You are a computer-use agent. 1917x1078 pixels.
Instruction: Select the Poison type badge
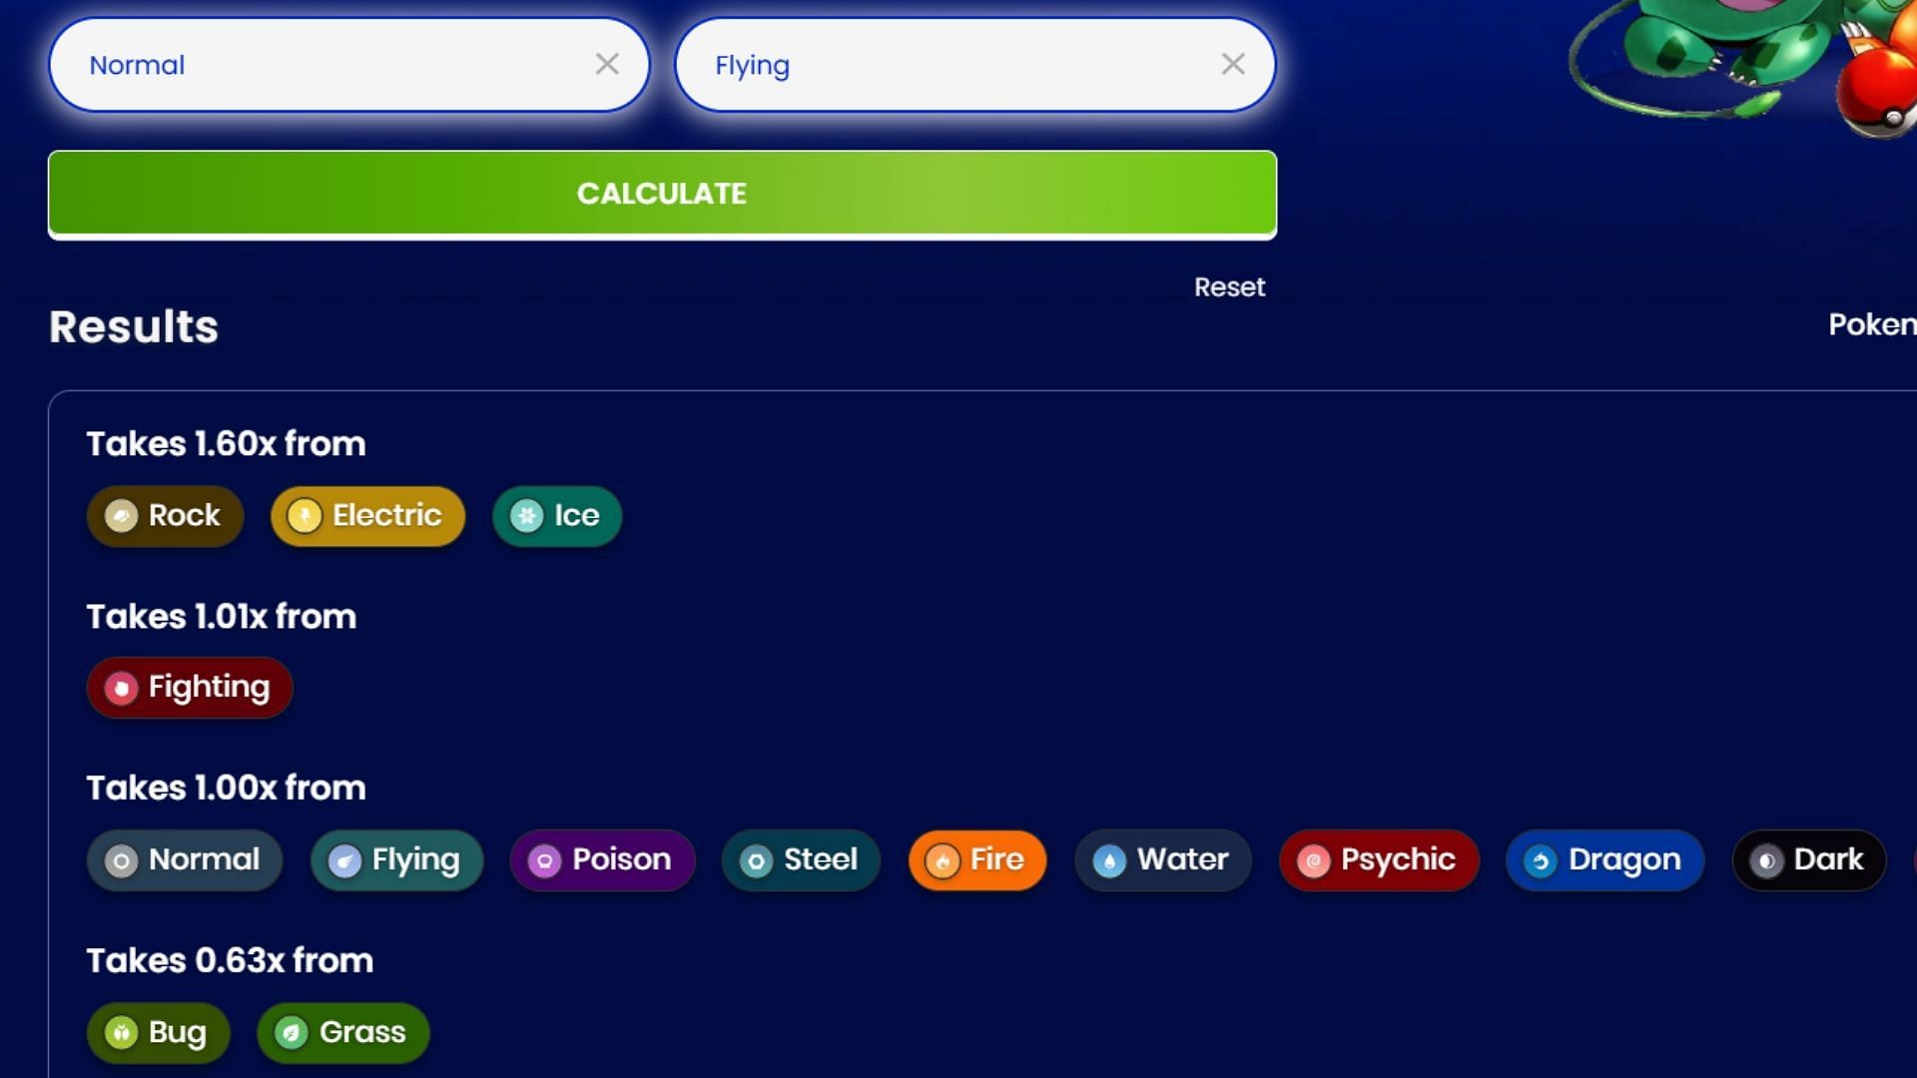pyautogui.click(x=602, y=858)
